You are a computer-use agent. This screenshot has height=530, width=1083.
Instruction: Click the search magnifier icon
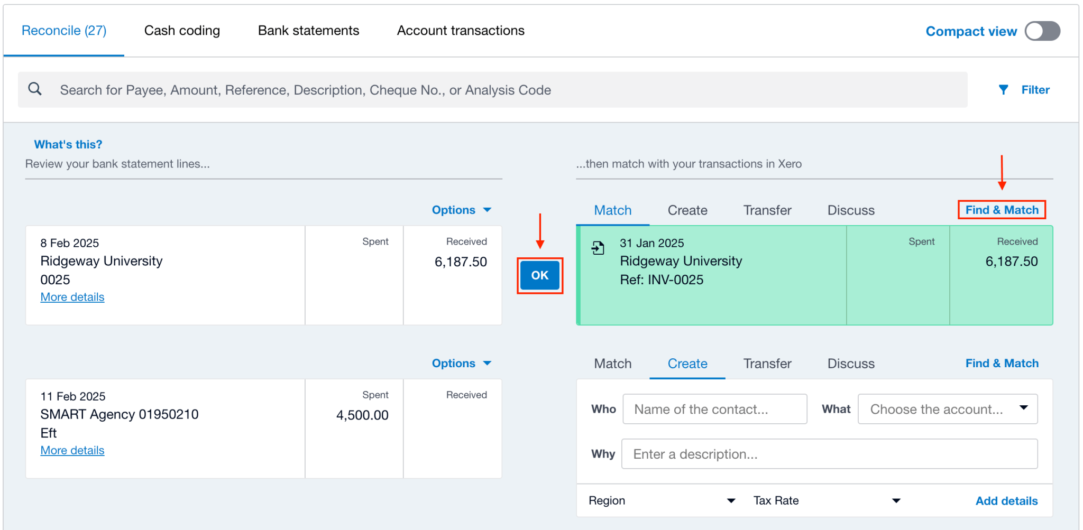[x=34, y=89]
